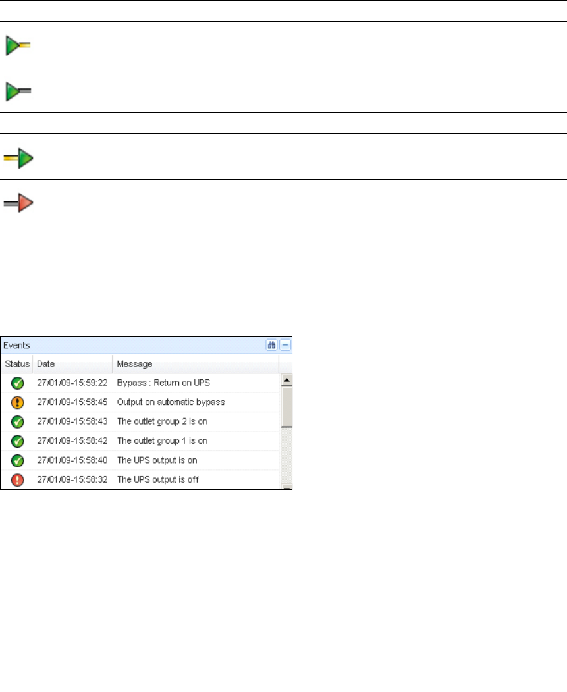Click the Events panel title

point(16,345)
